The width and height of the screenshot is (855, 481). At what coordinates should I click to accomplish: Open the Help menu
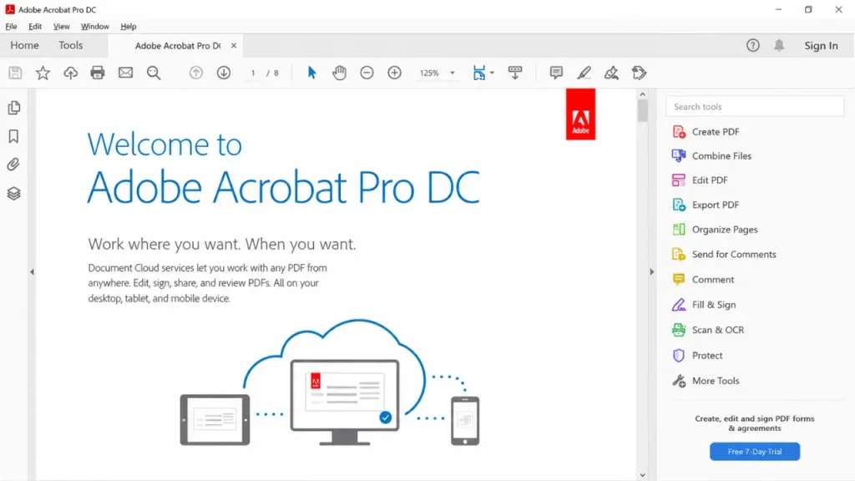128,26
